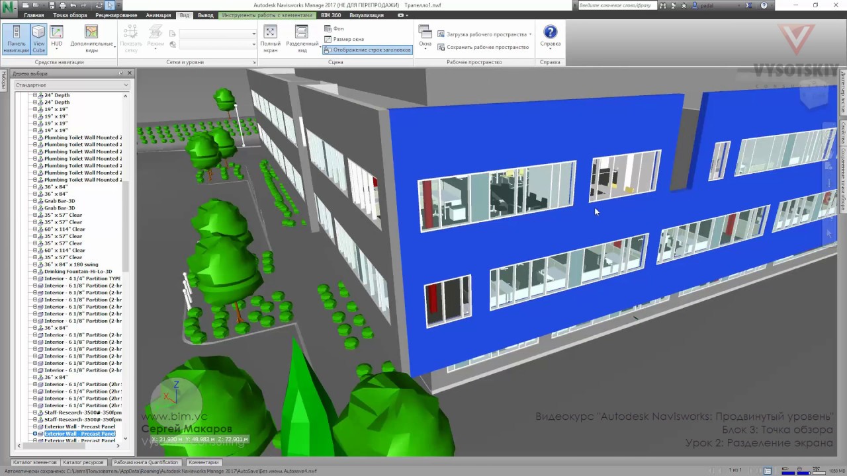Viewport: 847px width, 476px height.
Task: Toggle the Панель навигации button
Action: tap(16, 38)
